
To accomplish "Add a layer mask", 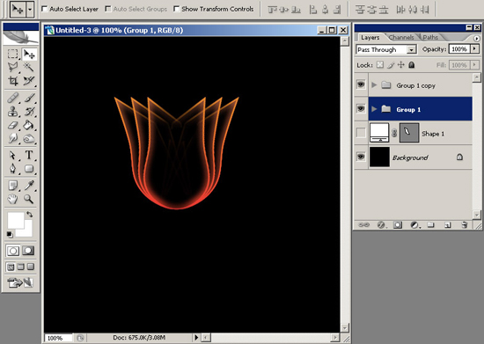I will (x=398, y=225).
